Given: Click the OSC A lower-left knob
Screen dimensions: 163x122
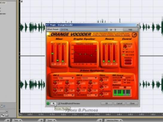Looking at the screenshot, I should (55, 90).
